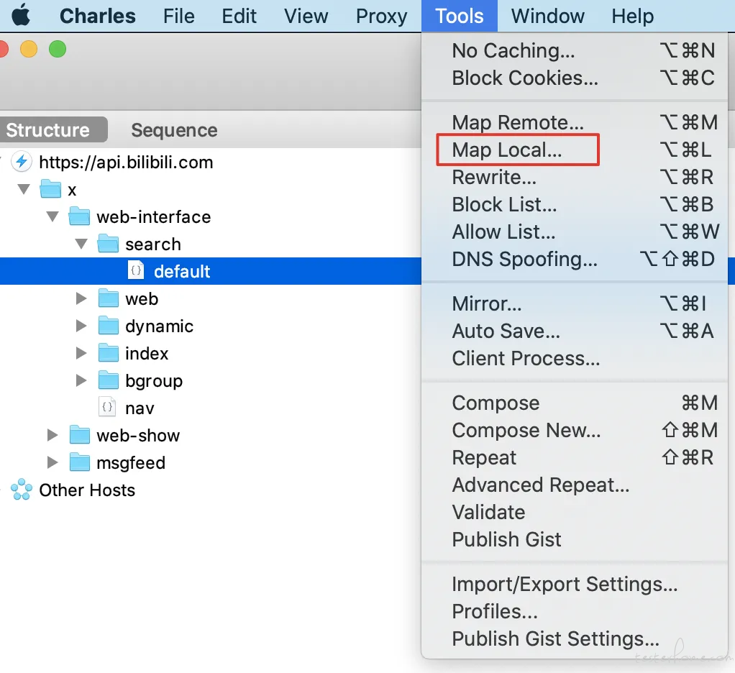This screenshot has width=735, height=673.
Task: Open Rewrite settings from Tools menu
Action: (575, 177)
